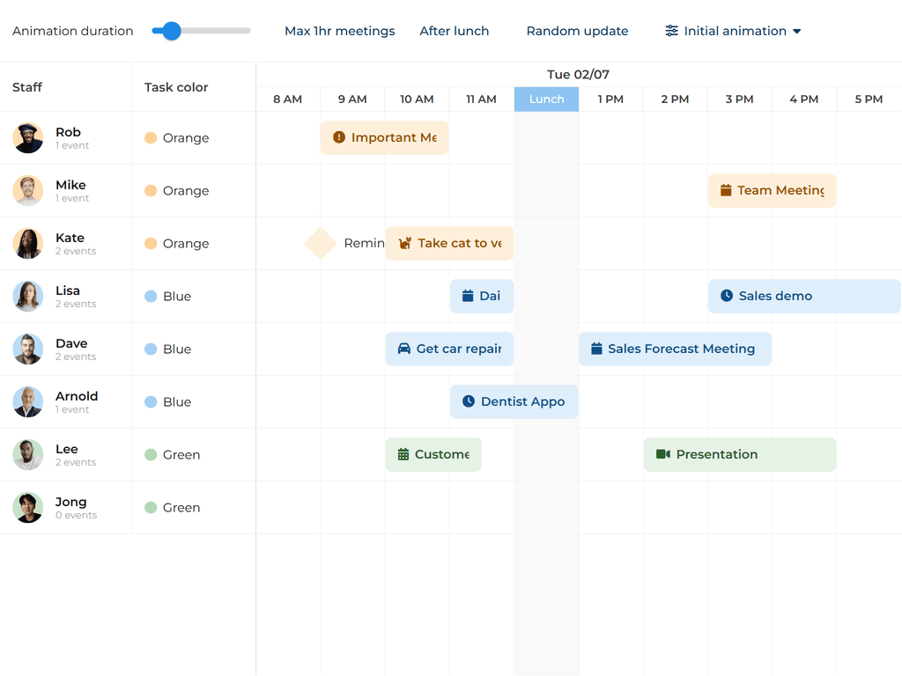Click Kate's diamond reminder milestone

[321, 243]
